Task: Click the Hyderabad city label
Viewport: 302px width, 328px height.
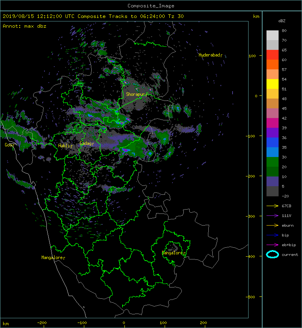Action: [210, 55]
